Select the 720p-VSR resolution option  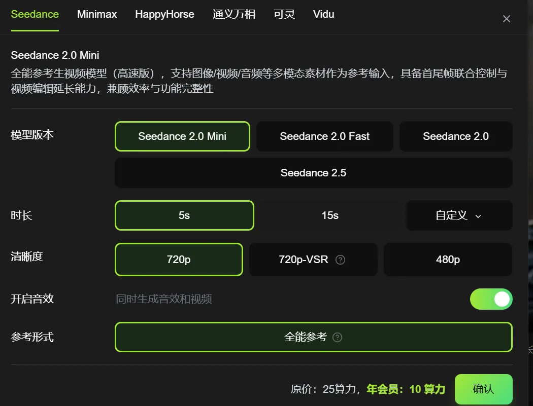point(313,260)
